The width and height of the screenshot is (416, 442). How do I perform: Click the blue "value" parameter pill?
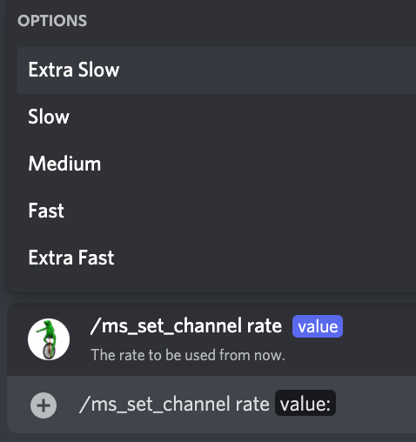(x=318, y=326)
